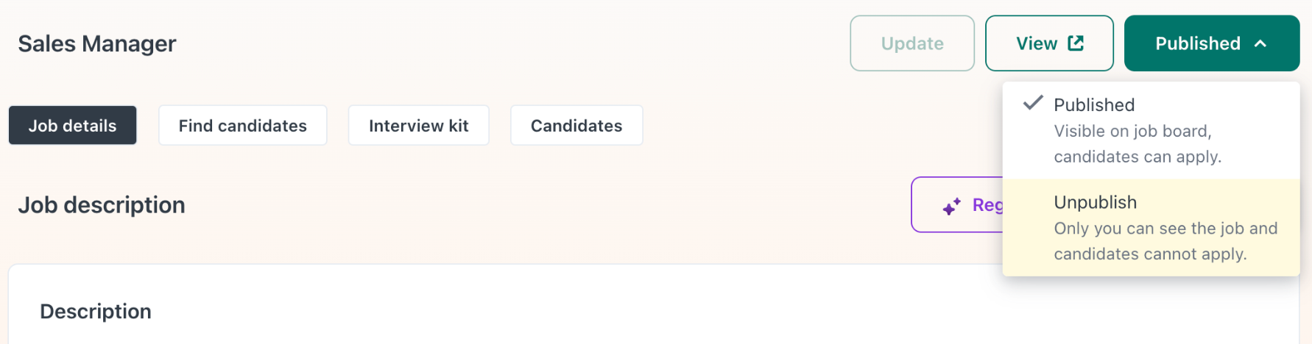Click the Sales Manager job title

[x=97, y=44]
